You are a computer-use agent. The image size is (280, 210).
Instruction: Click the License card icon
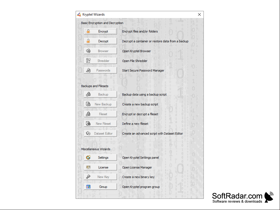(88, 167)
